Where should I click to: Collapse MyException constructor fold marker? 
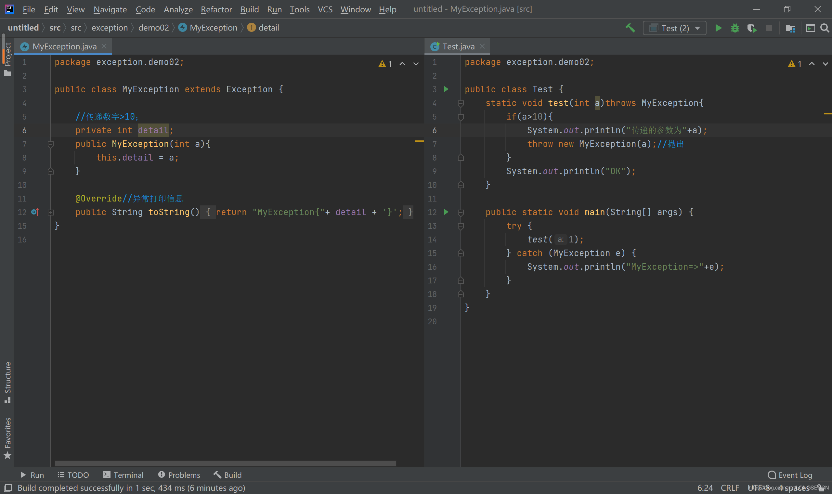51,144
